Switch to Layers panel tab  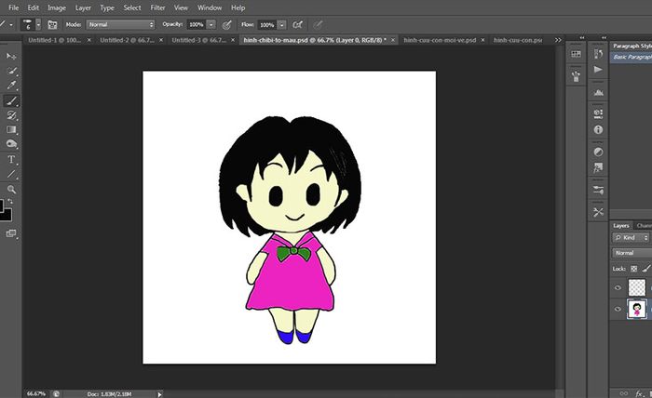(621, 226)
